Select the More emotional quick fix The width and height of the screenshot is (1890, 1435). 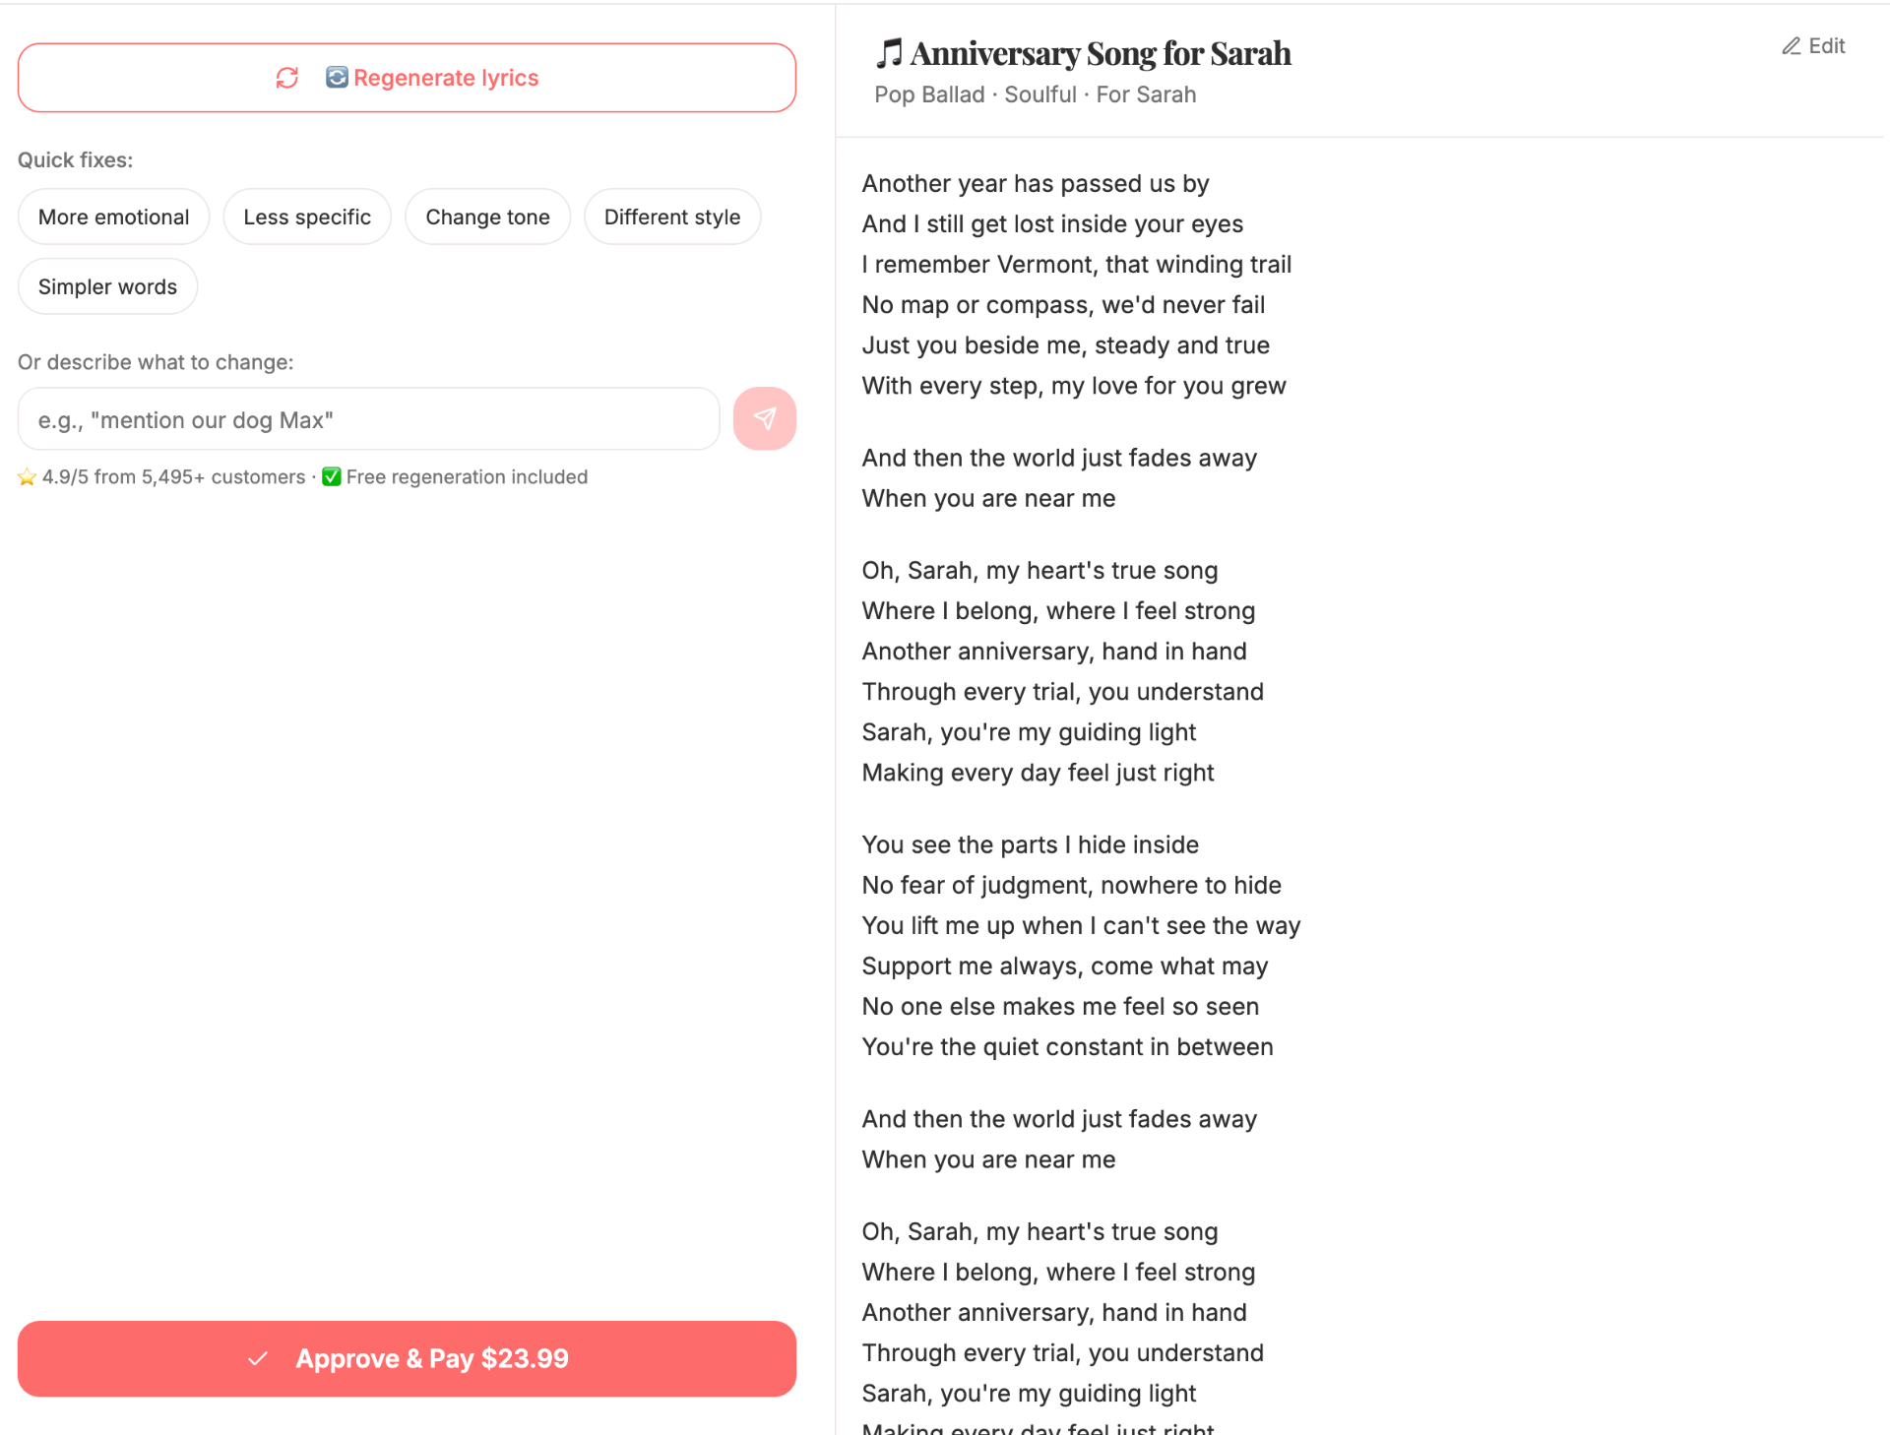113,217
